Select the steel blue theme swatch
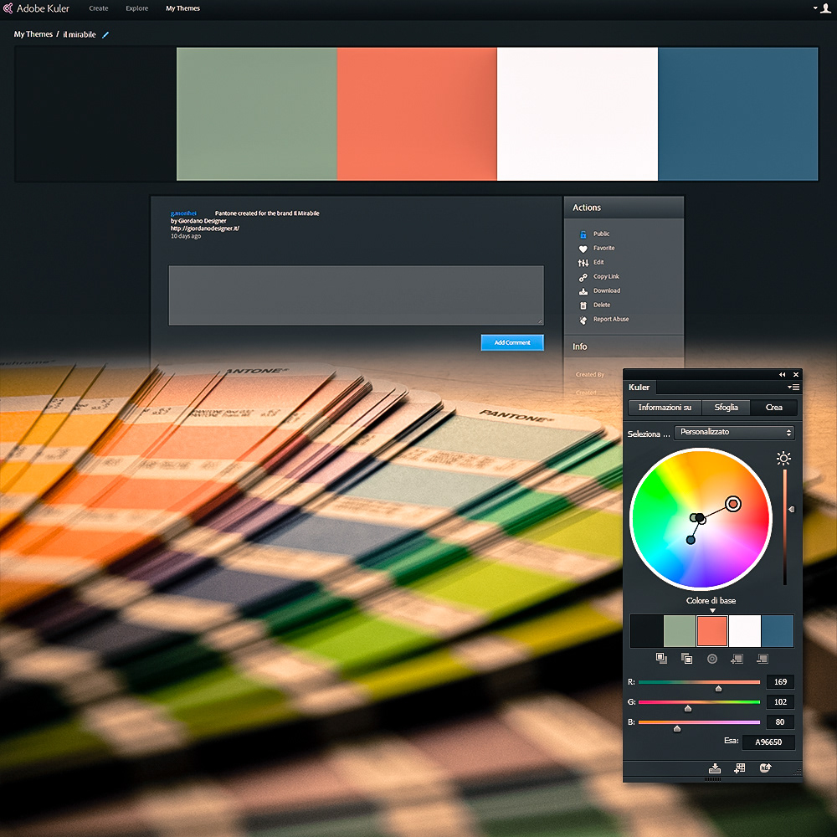Image resolution: width=837 pixels, height=837 pixels. point(737,114)
